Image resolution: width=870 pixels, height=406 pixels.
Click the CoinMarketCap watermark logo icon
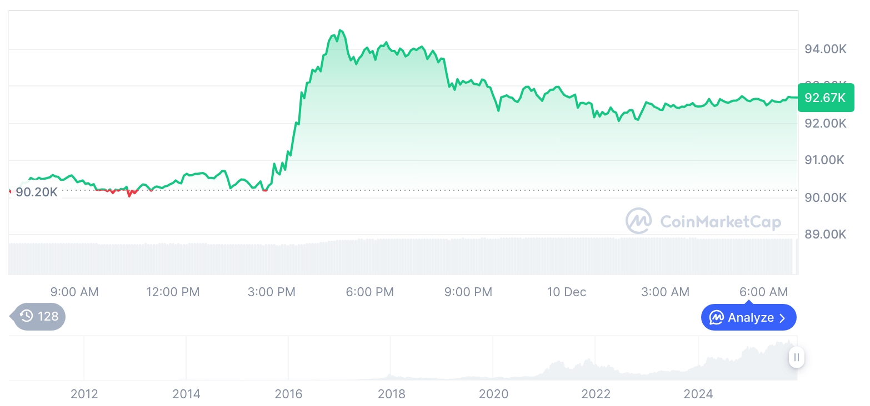(638, 221)
